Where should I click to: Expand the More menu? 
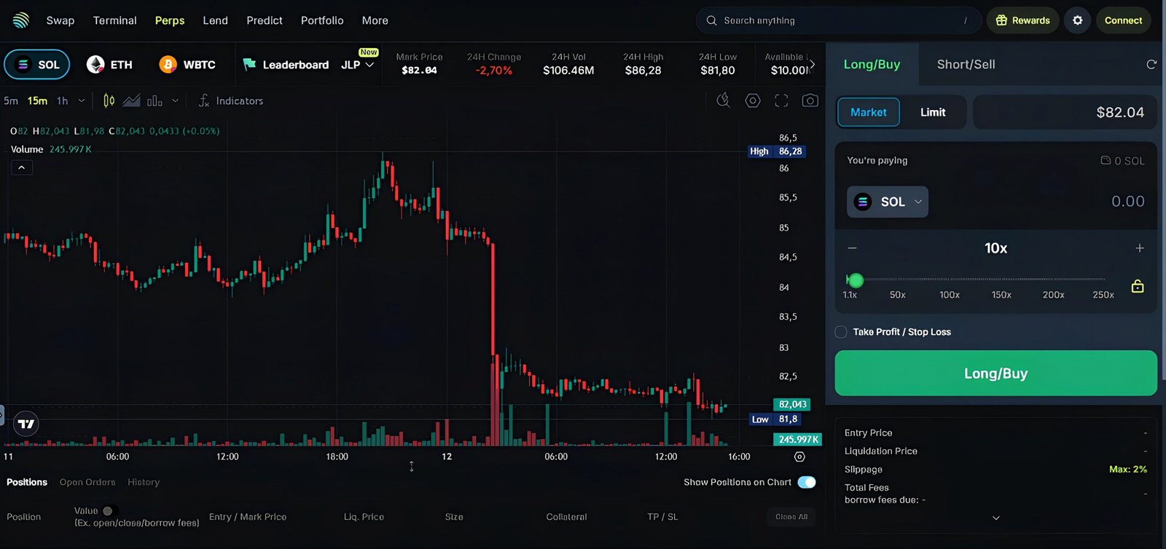(375, 20)
